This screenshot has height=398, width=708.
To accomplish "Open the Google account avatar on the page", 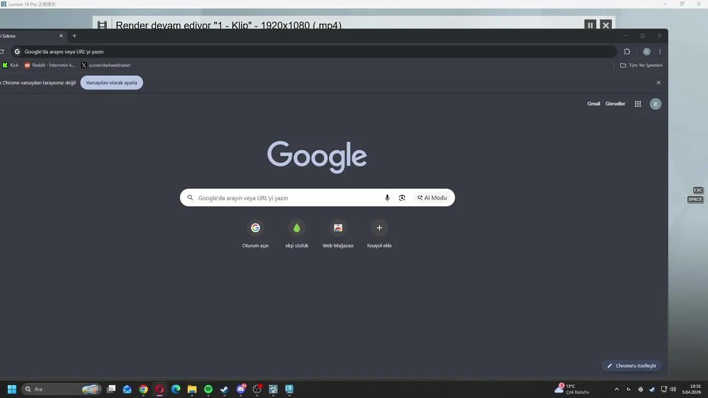I will coord(655,104).
